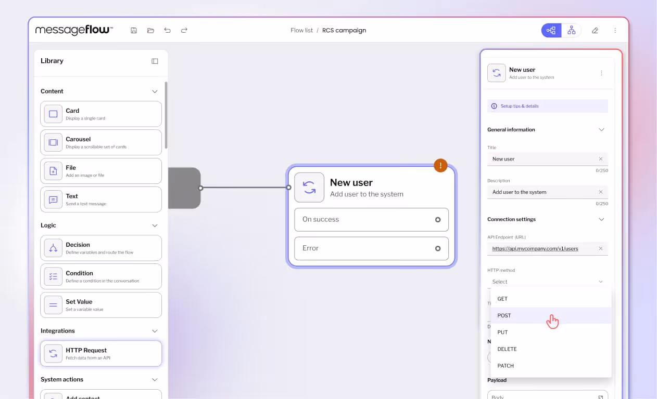Activate the freeform canvas view toggle
This screenshot has width=657, height=399.
pos(551,30)
